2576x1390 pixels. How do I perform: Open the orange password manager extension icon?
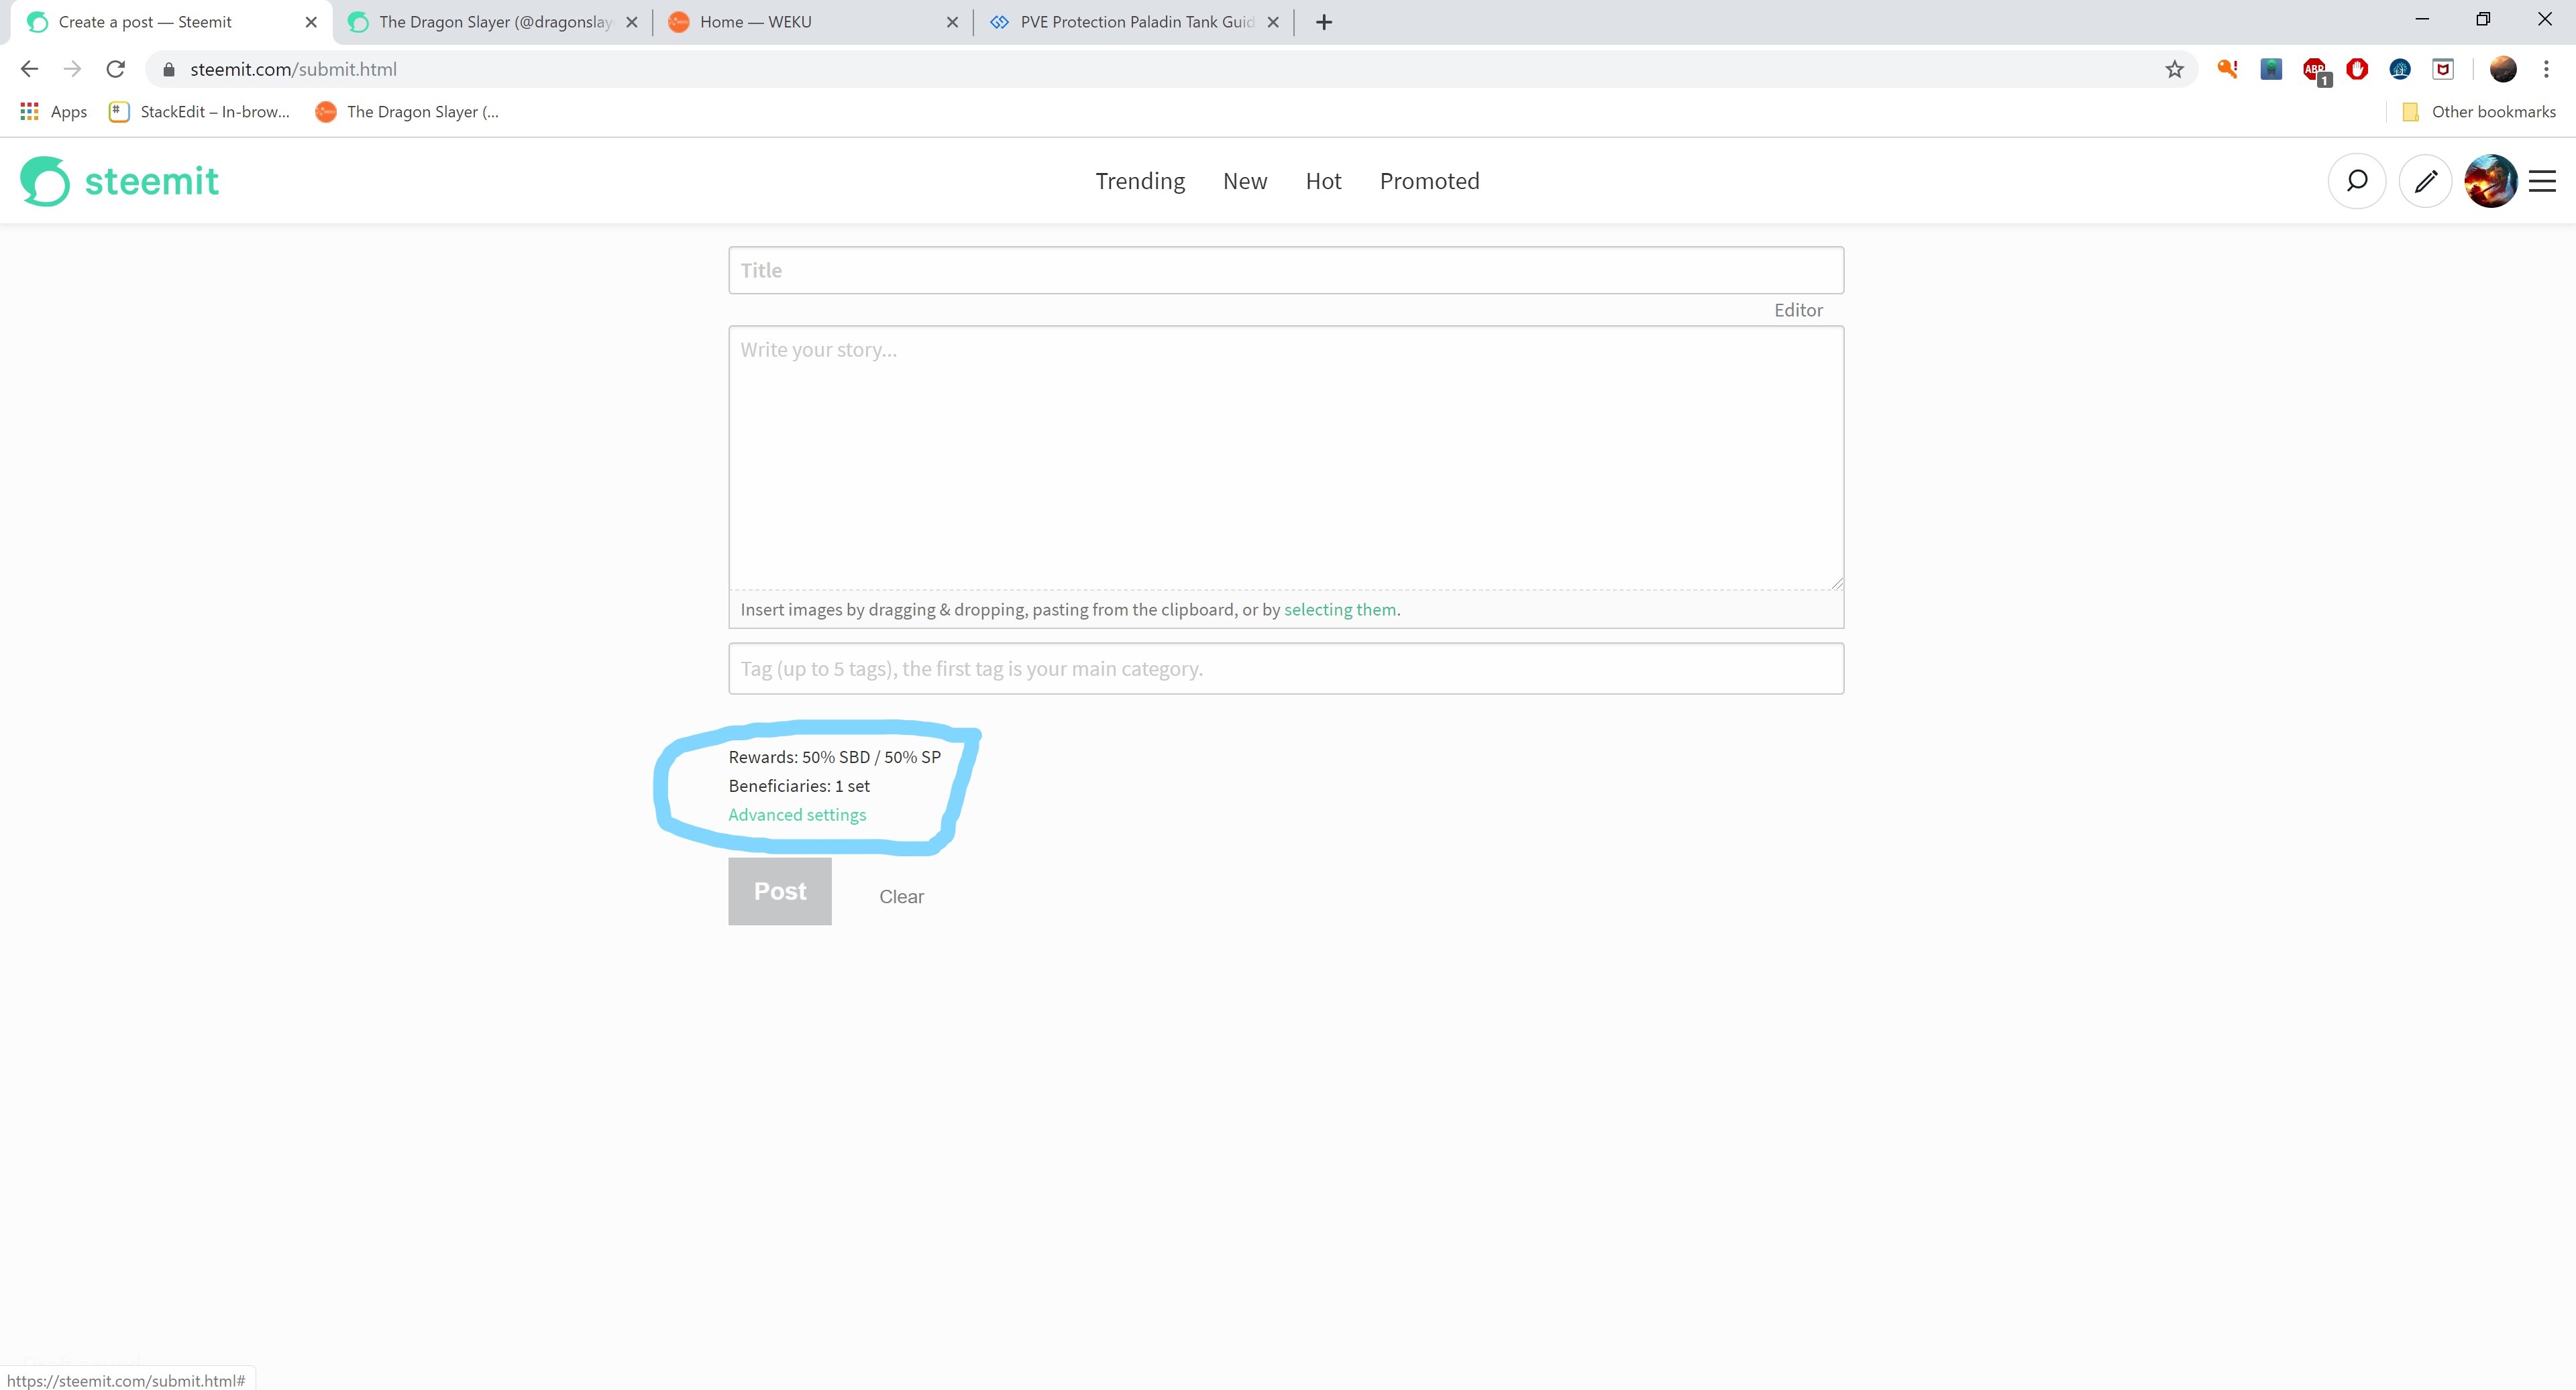click(x=2227, y=69)
